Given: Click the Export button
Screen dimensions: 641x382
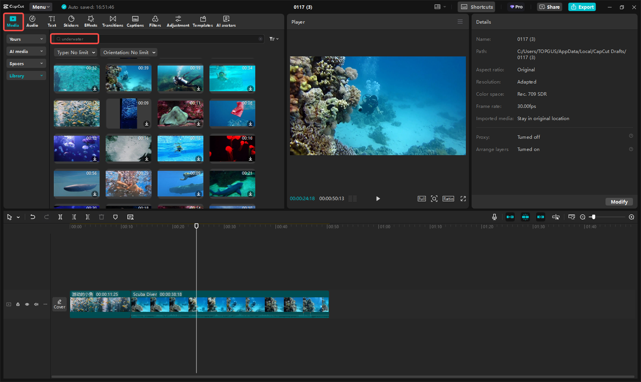Looking at the screenshot, I should (582, 7).
